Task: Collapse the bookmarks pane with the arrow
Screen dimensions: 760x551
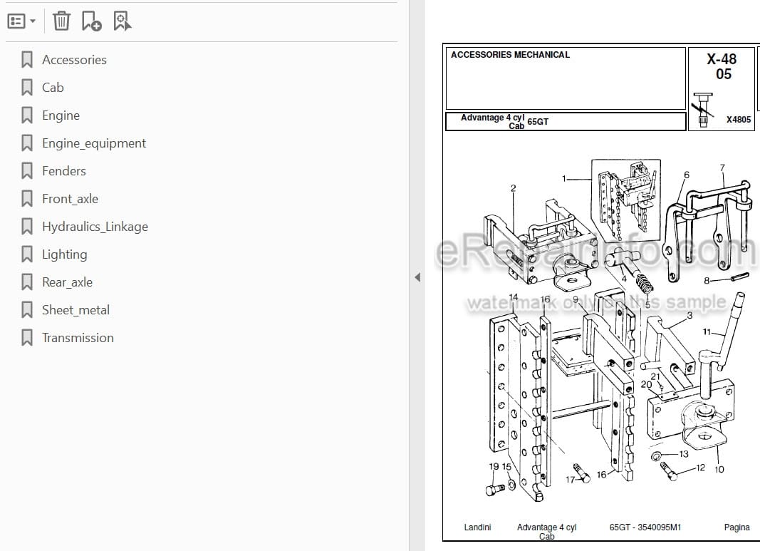Action: click(417, 277)
